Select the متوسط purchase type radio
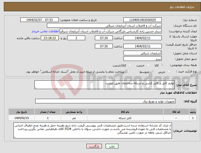This screenshot has width=201, height=153. (x=153, y=71)
